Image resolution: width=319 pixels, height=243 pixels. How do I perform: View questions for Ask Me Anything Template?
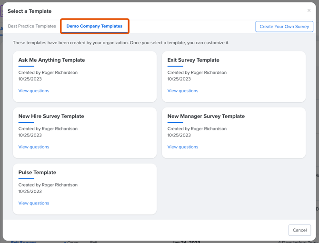(34, 91)
